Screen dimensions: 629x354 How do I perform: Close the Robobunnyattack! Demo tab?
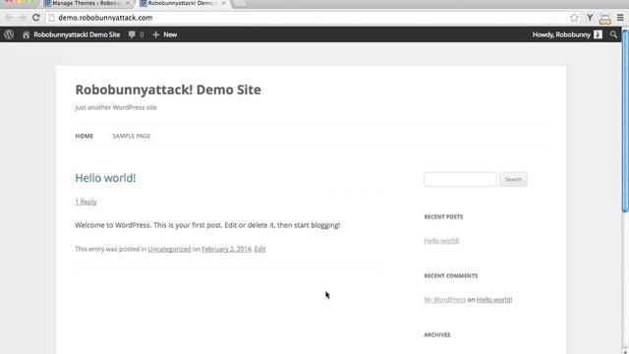[x=223, y=3]
